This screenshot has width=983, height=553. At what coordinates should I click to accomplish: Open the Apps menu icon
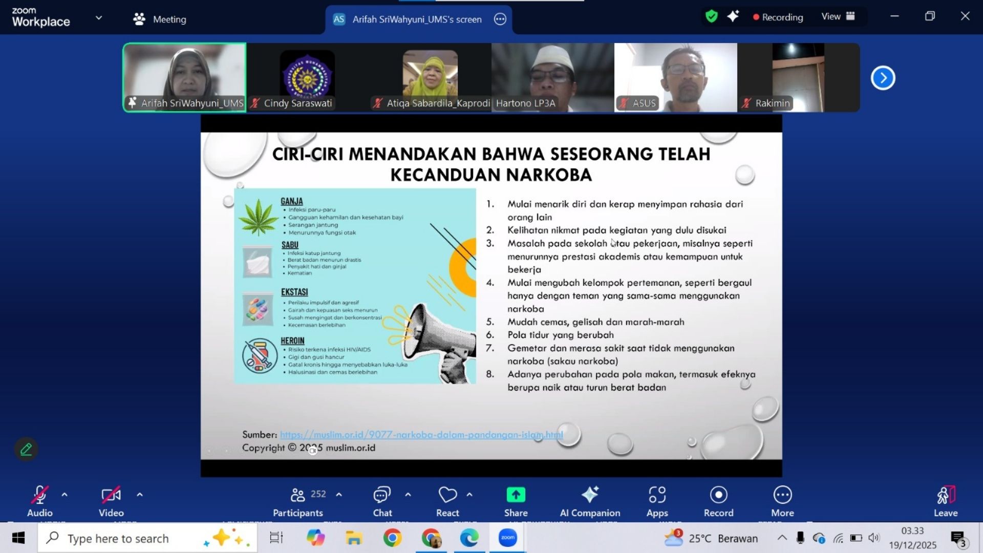pyautogui.click(x=657, y=495)
